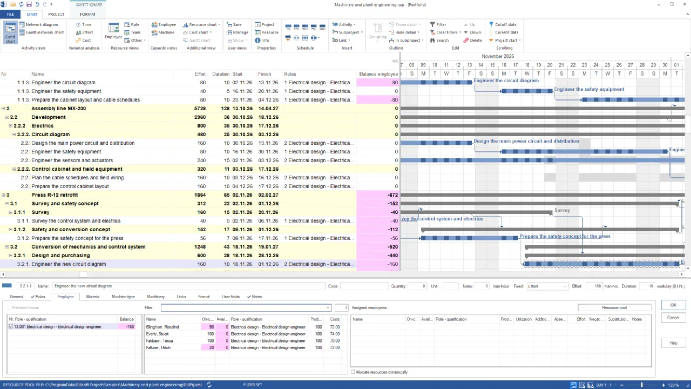Open the Hide detail dropdown
Viewport: 691px width, 389px height.
pyautogui.click(x=418, y=32)
